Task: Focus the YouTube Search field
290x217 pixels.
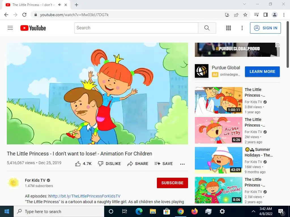Action: coord(136,28)
